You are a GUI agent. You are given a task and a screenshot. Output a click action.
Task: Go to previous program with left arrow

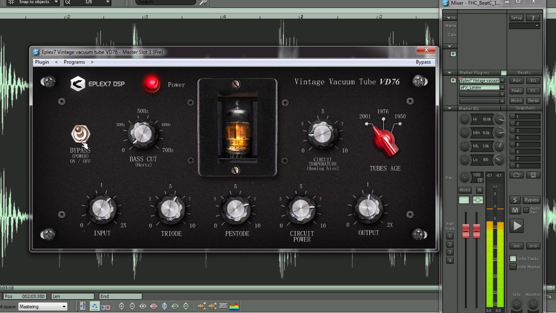coord(56,62)
